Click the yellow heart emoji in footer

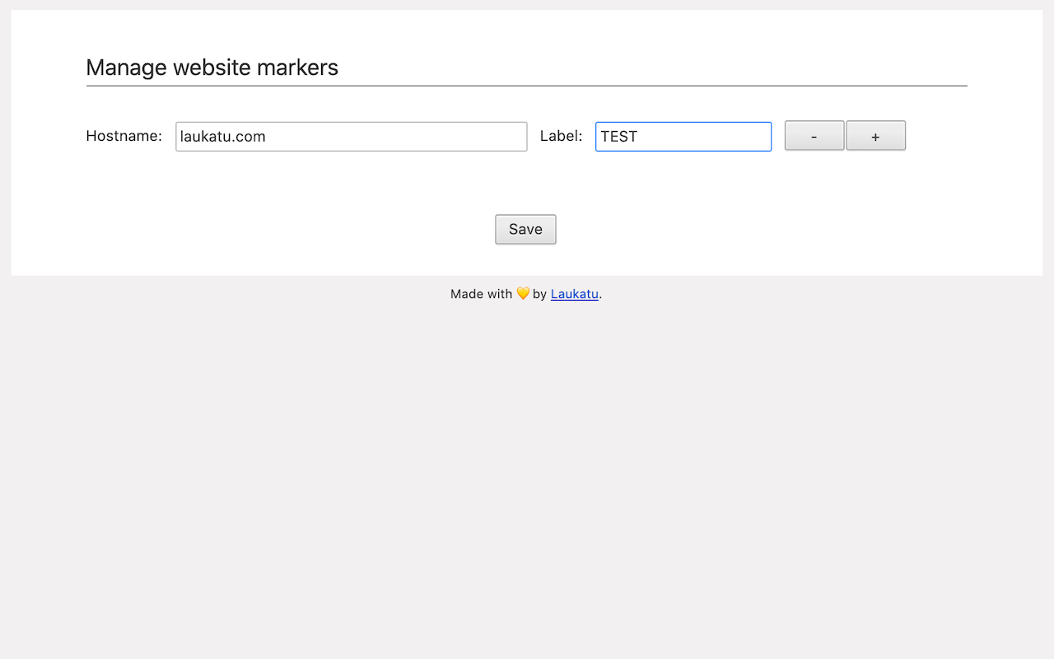click(x=523, y=294)
